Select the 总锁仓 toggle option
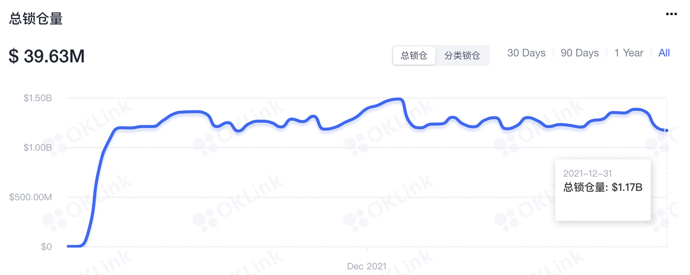 click(x=414, y=55)
